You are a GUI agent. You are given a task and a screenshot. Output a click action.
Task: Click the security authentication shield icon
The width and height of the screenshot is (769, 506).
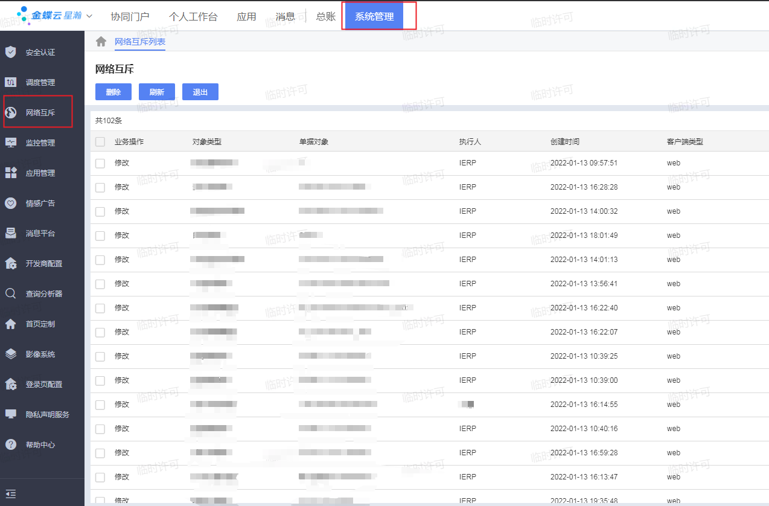[11, 52]
